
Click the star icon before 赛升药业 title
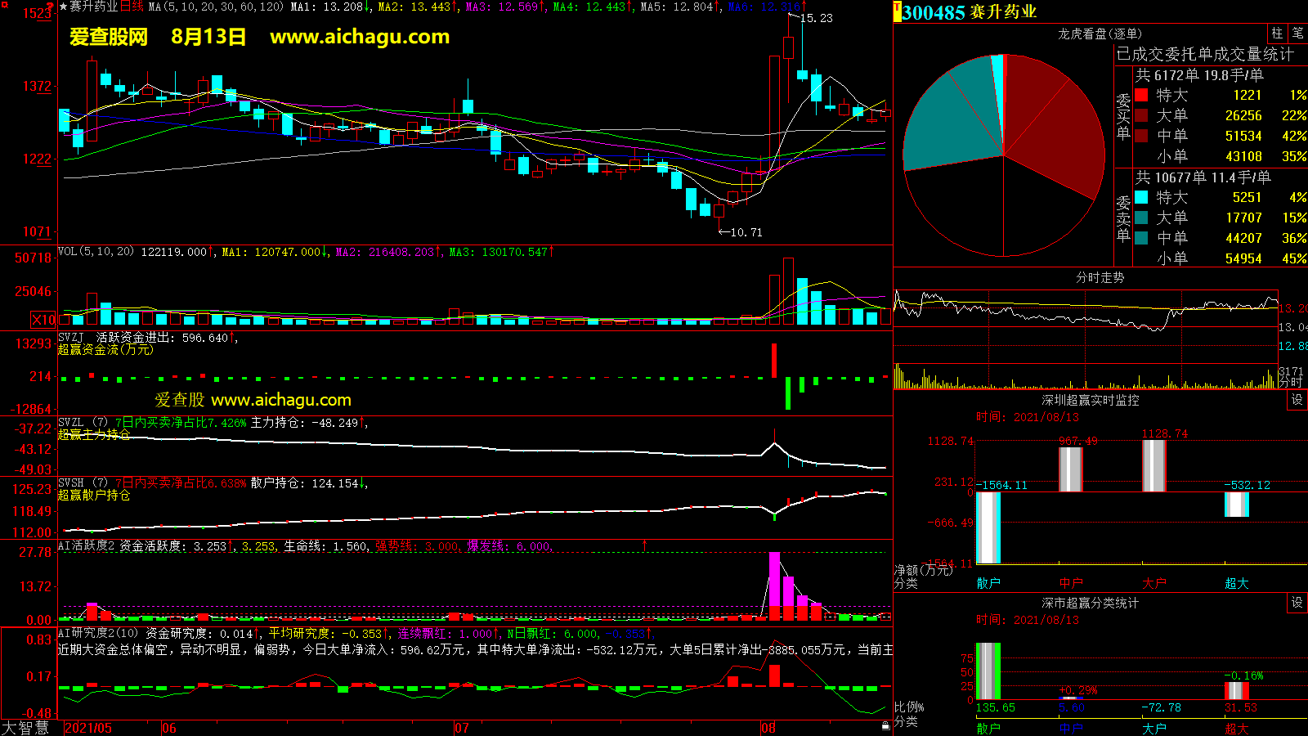(x=63, y=7)
